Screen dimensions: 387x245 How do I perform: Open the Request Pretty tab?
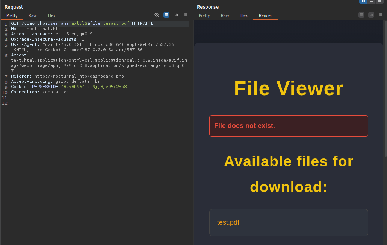12,15
